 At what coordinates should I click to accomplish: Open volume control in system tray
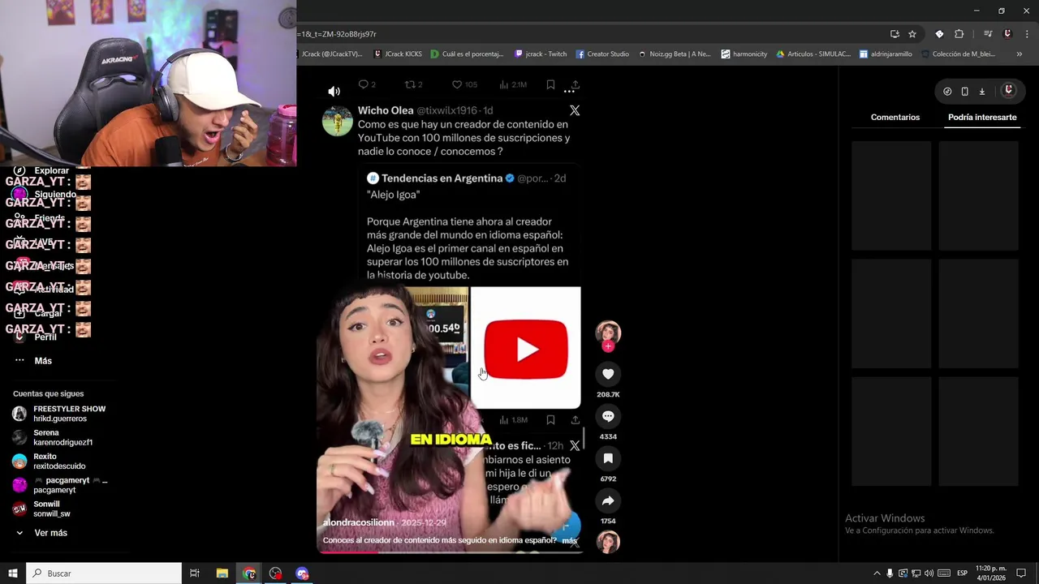pos(929,573)
